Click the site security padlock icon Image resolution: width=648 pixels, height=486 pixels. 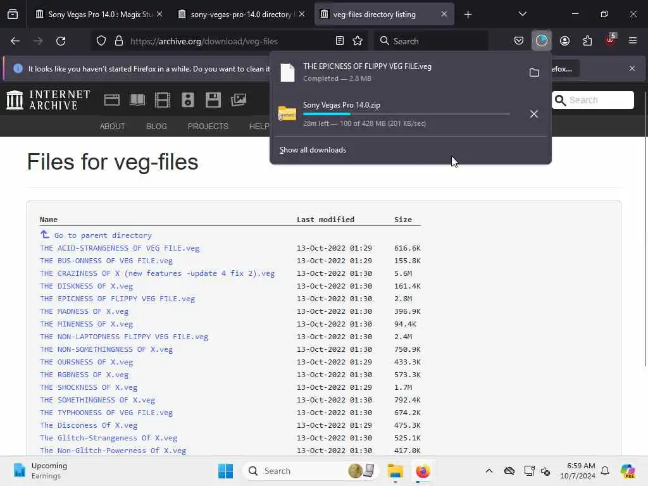tap(119, 41)
